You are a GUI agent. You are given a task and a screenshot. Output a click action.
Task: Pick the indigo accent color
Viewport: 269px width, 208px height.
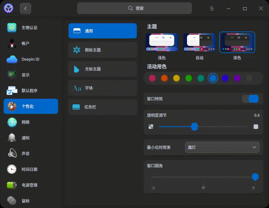pos(225,78)
